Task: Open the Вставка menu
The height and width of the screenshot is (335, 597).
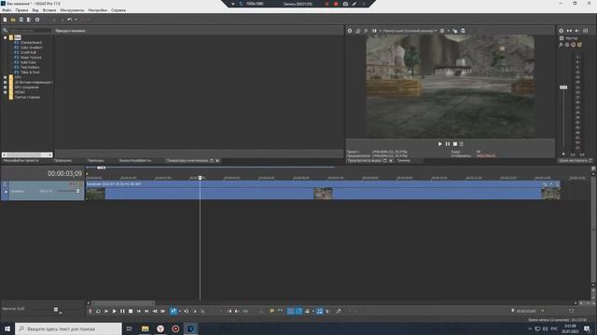Action: tap(49, 10)
